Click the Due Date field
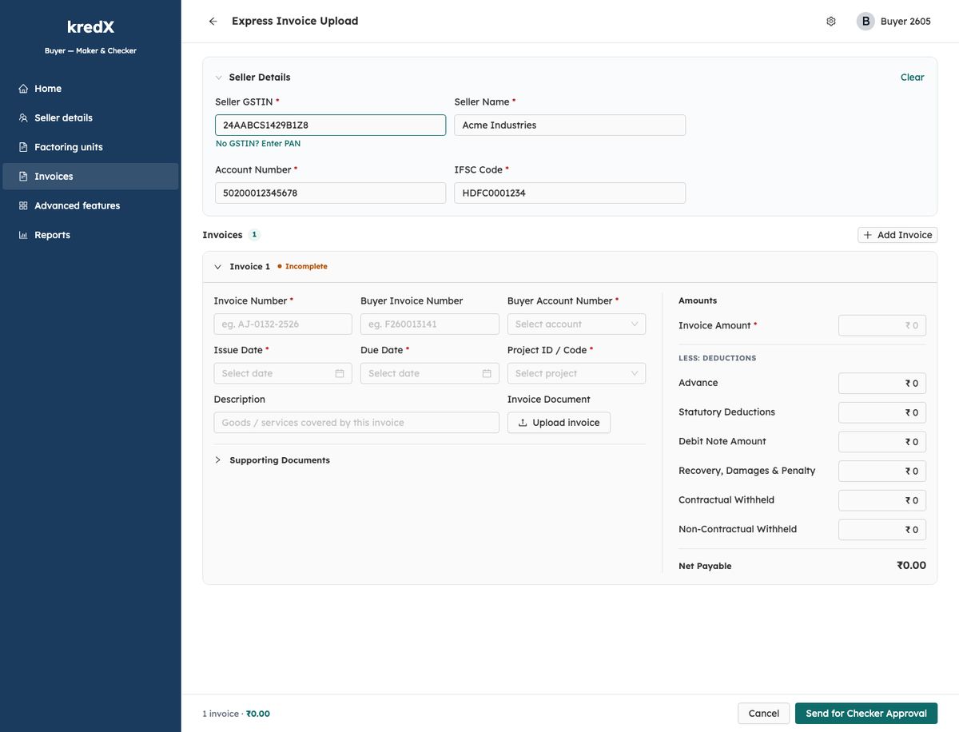 (x=430, y=373)
